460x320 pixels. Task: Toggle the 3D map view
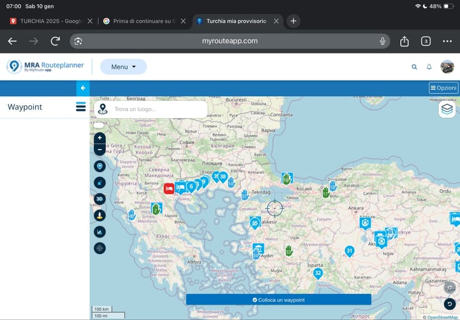pos(100,199)
